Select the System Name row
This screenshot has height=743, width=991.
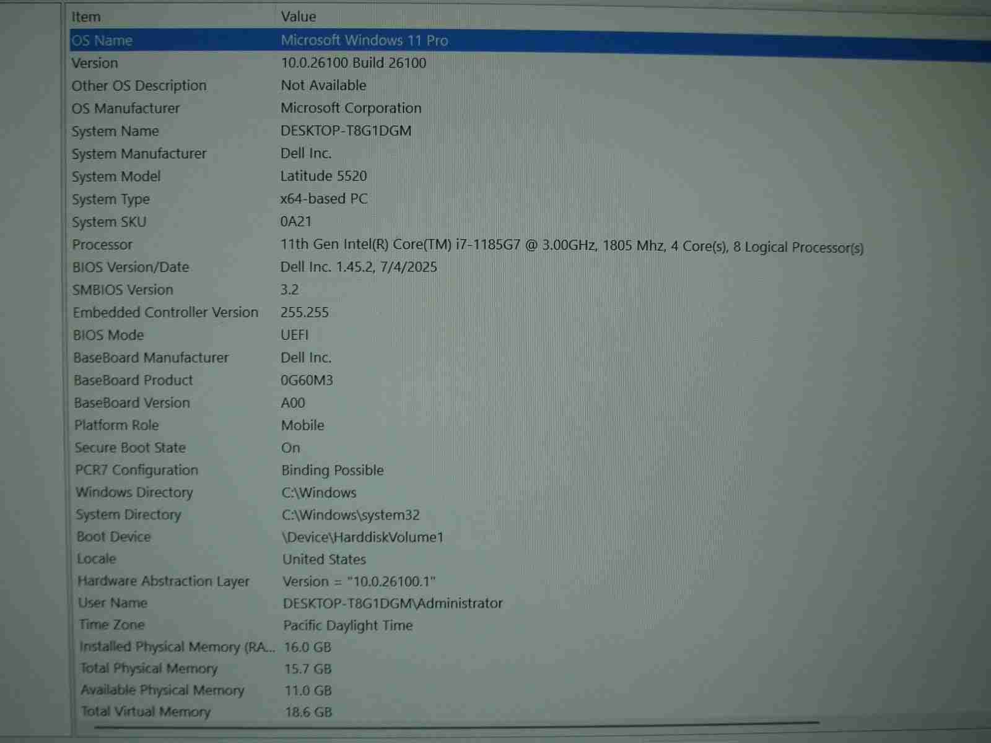point(115,131)
